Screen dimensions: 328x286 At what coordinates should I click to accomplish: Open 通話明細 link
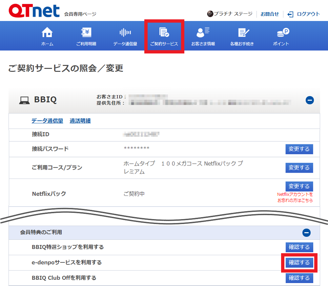80,121
